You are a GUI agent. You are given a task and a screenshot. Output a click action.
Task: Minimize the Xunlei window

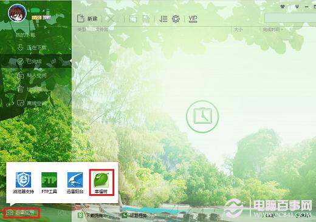tap(307, 7)
